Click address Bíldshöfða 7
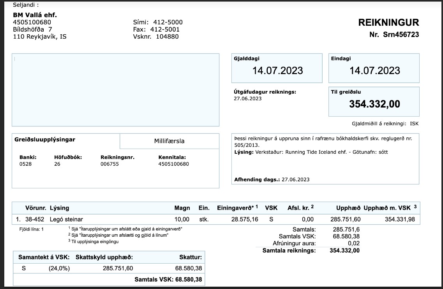Screen dimensions: 443x289 [32, 29]
